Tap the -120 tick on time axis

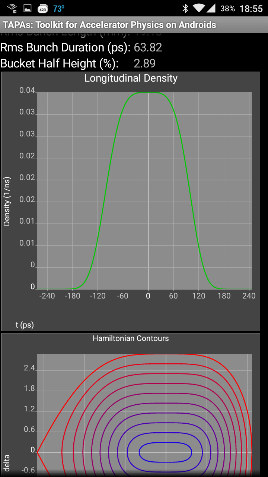click(x=98, y=296)
